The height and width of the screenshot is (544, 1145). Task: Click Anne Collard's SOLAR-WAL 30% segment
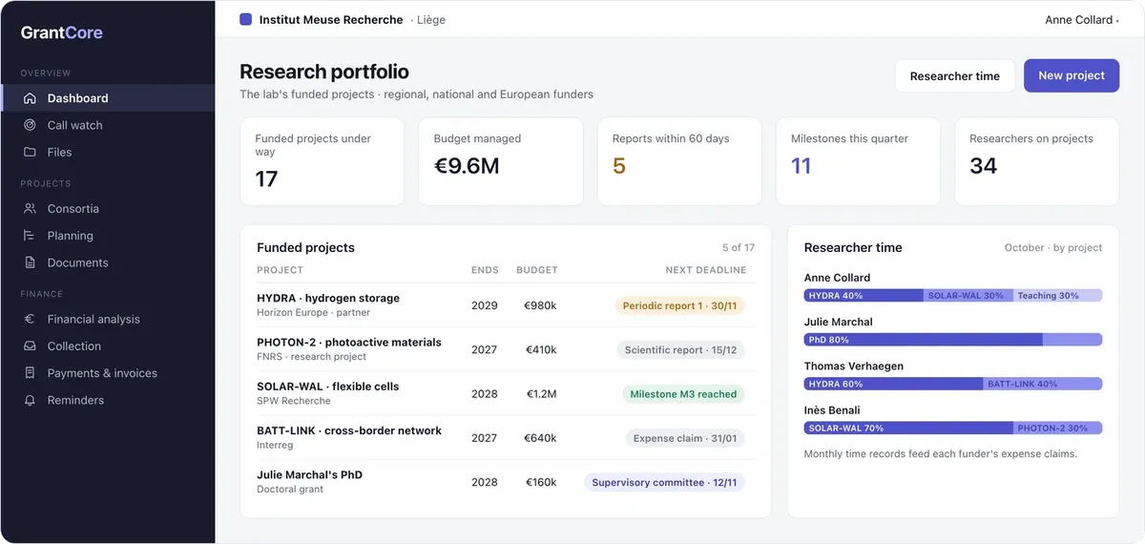coord(968,296)
